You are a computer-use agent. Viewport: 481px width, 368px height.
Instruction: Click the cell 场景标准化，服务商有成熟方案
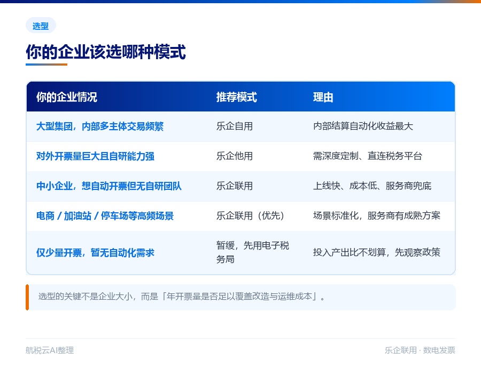pyautogui.click(x=377, y=216)
